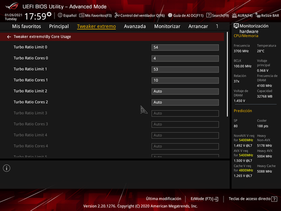Click the ReSize BAR icon
Viewport: 281px width, 211px height.
click(258, 15)
